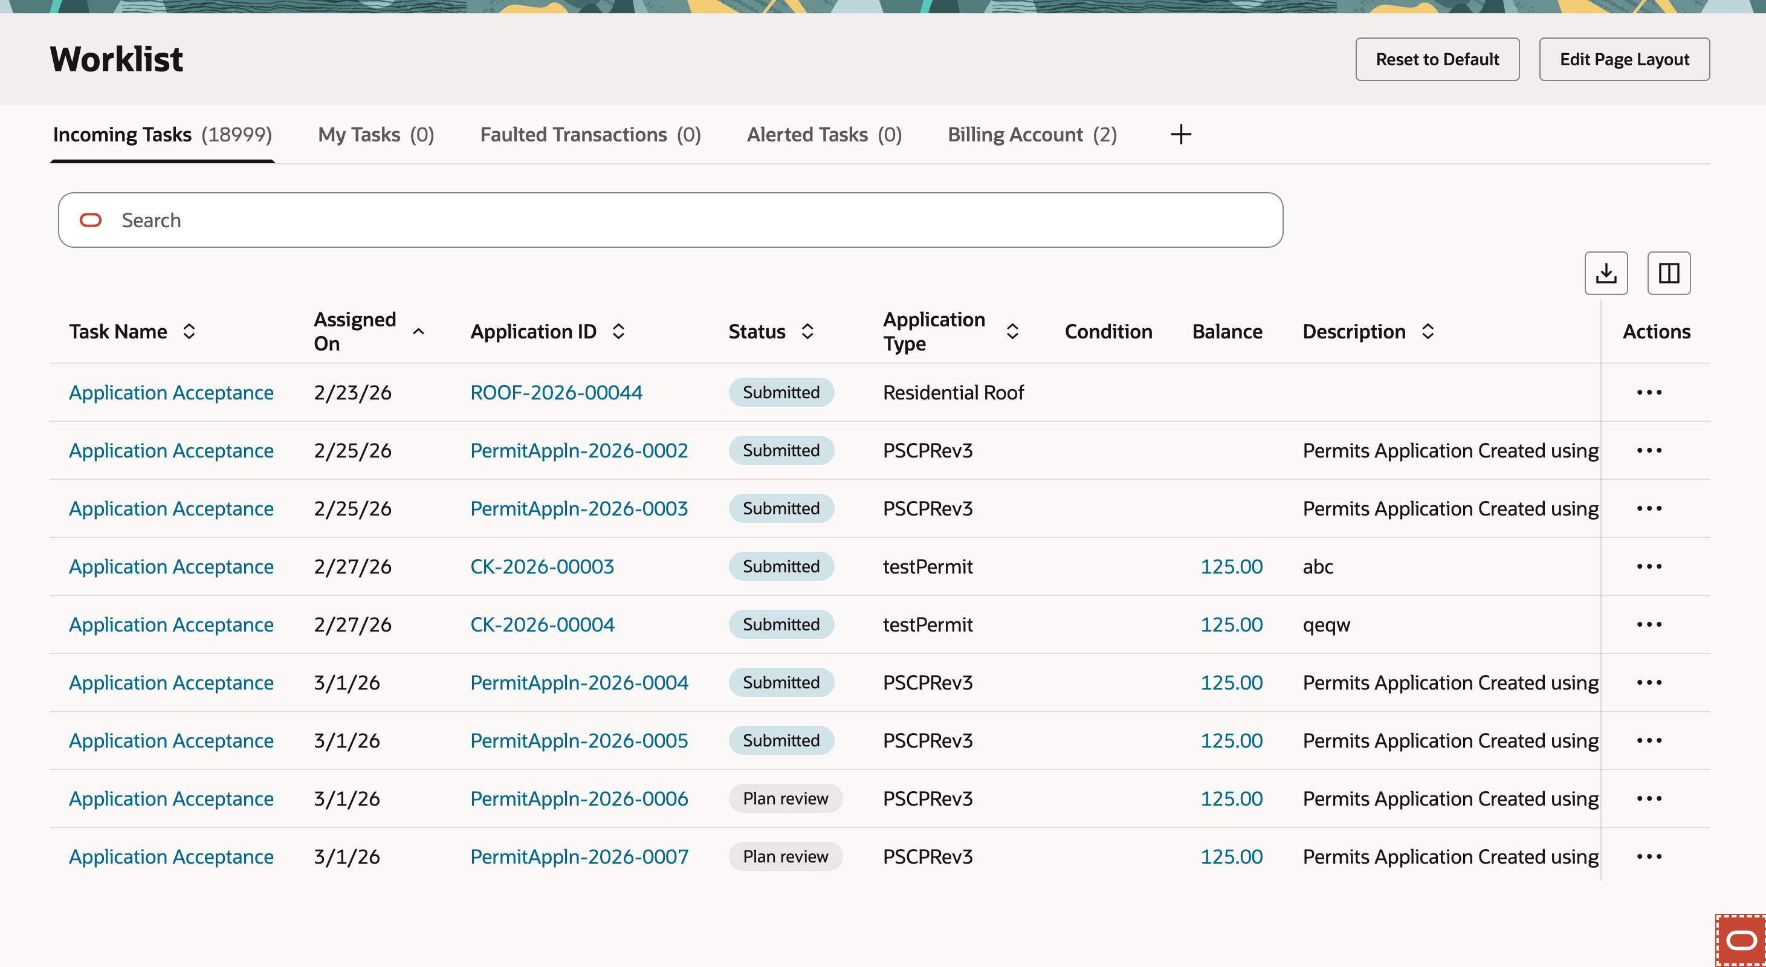Click the abc description cell
1766x967 pixels.
point(1318,567)
